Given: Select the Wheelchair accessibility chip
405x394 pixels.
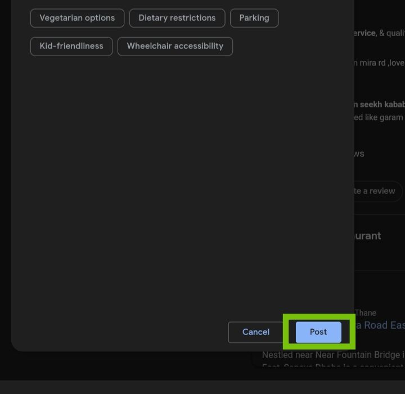Looking at the screenshot, I should click(x=175, y=47).
